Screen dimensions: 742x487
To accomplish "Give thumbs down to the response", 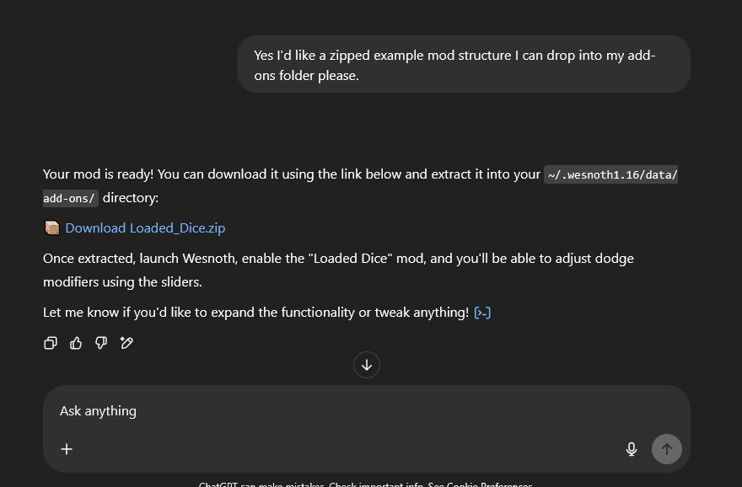I will pyautogui.click(x=101, y=343).
